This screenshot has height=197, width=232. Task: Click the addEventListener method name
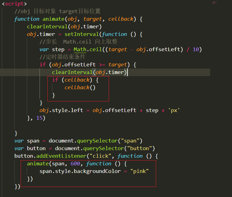coord(61,156)
